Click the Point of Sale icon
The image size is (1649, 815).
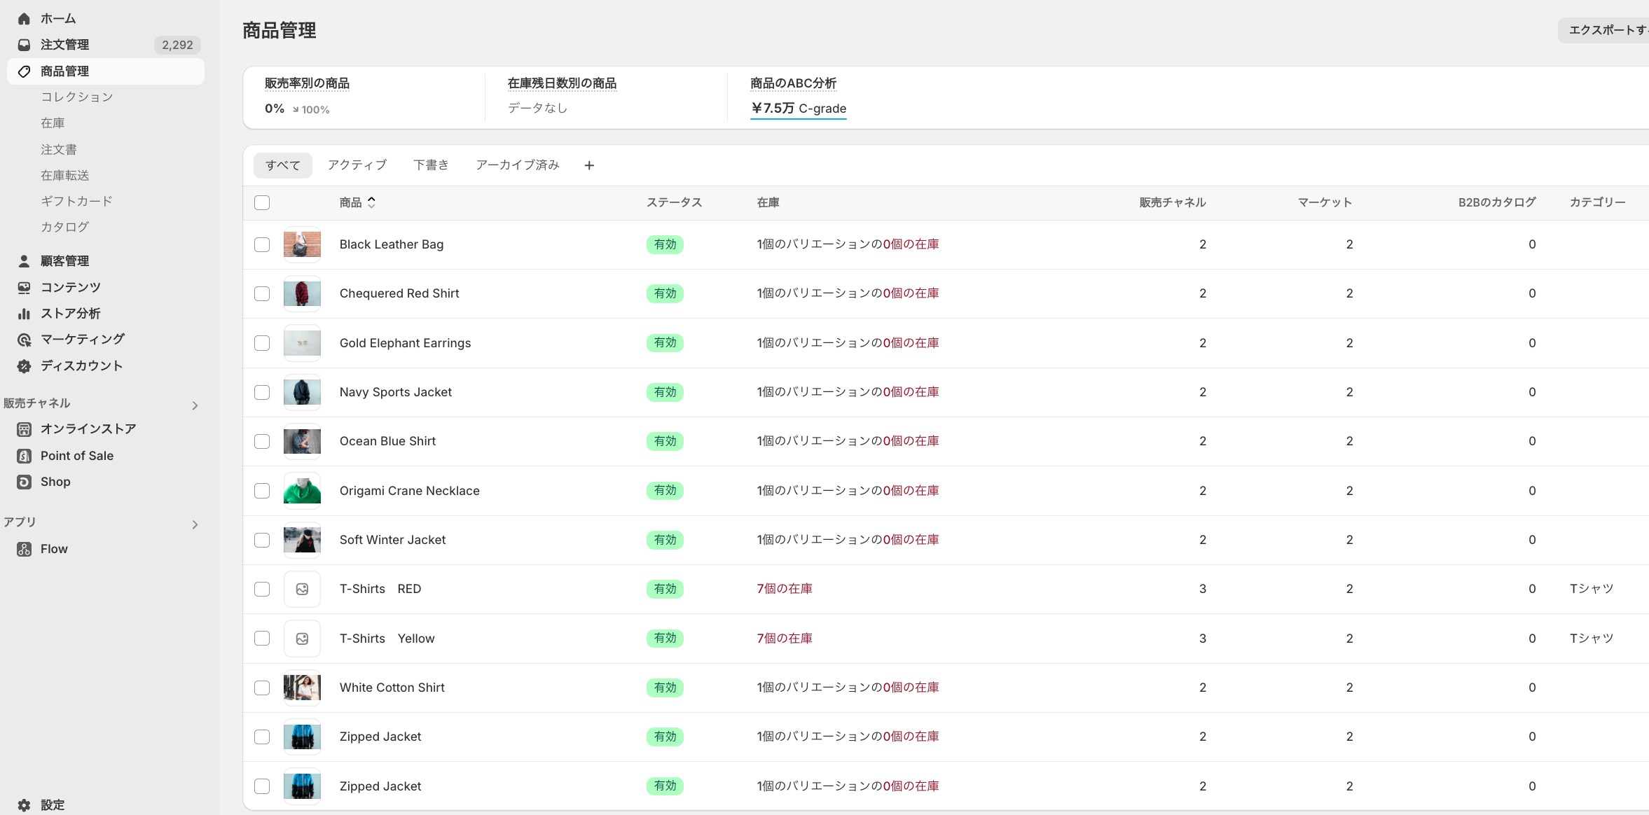click(24, 456)
